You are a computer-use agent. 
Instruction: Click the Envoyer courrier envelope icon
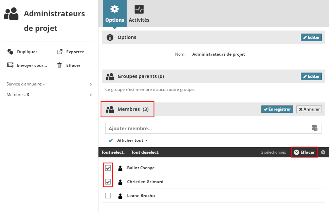pyautogui.click(x=10, y=65)
